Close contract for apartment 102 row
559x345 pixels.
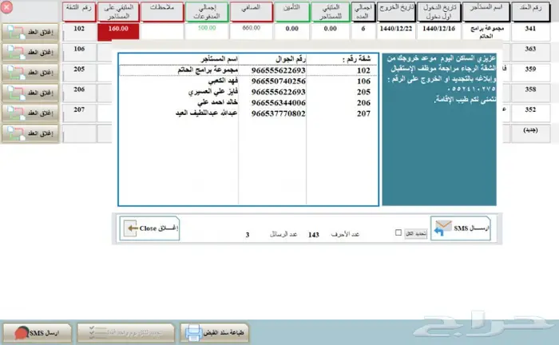(x=30, y=33)
